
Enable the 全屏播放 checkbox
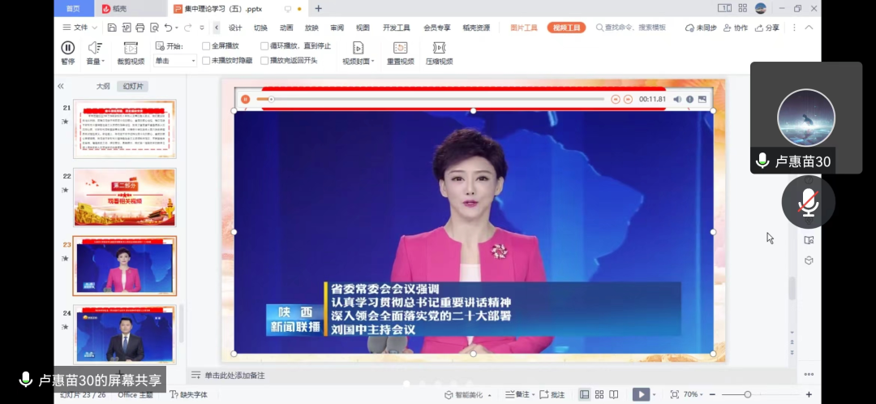[206, 46]
